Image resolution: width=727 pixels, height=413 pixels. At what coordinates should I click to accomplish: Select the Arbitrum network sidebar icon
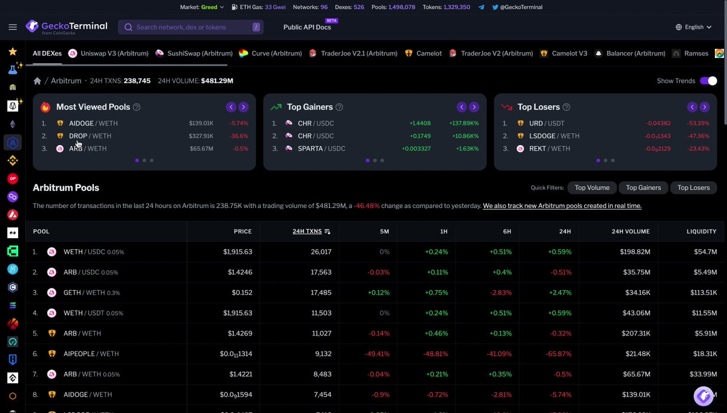point(13,143)
